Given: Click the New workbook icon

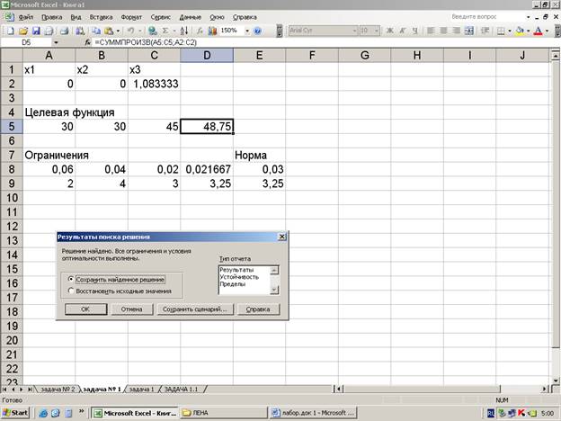Looking at the screenshot, I should click(7, 31).
